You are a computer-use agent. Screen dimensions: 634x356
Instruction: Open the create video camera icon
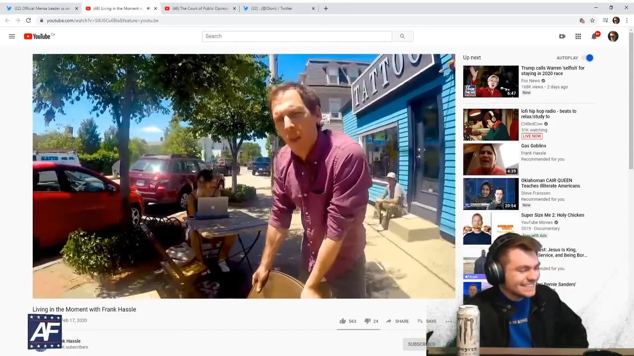pyautogui.click(x=562, y=36)
